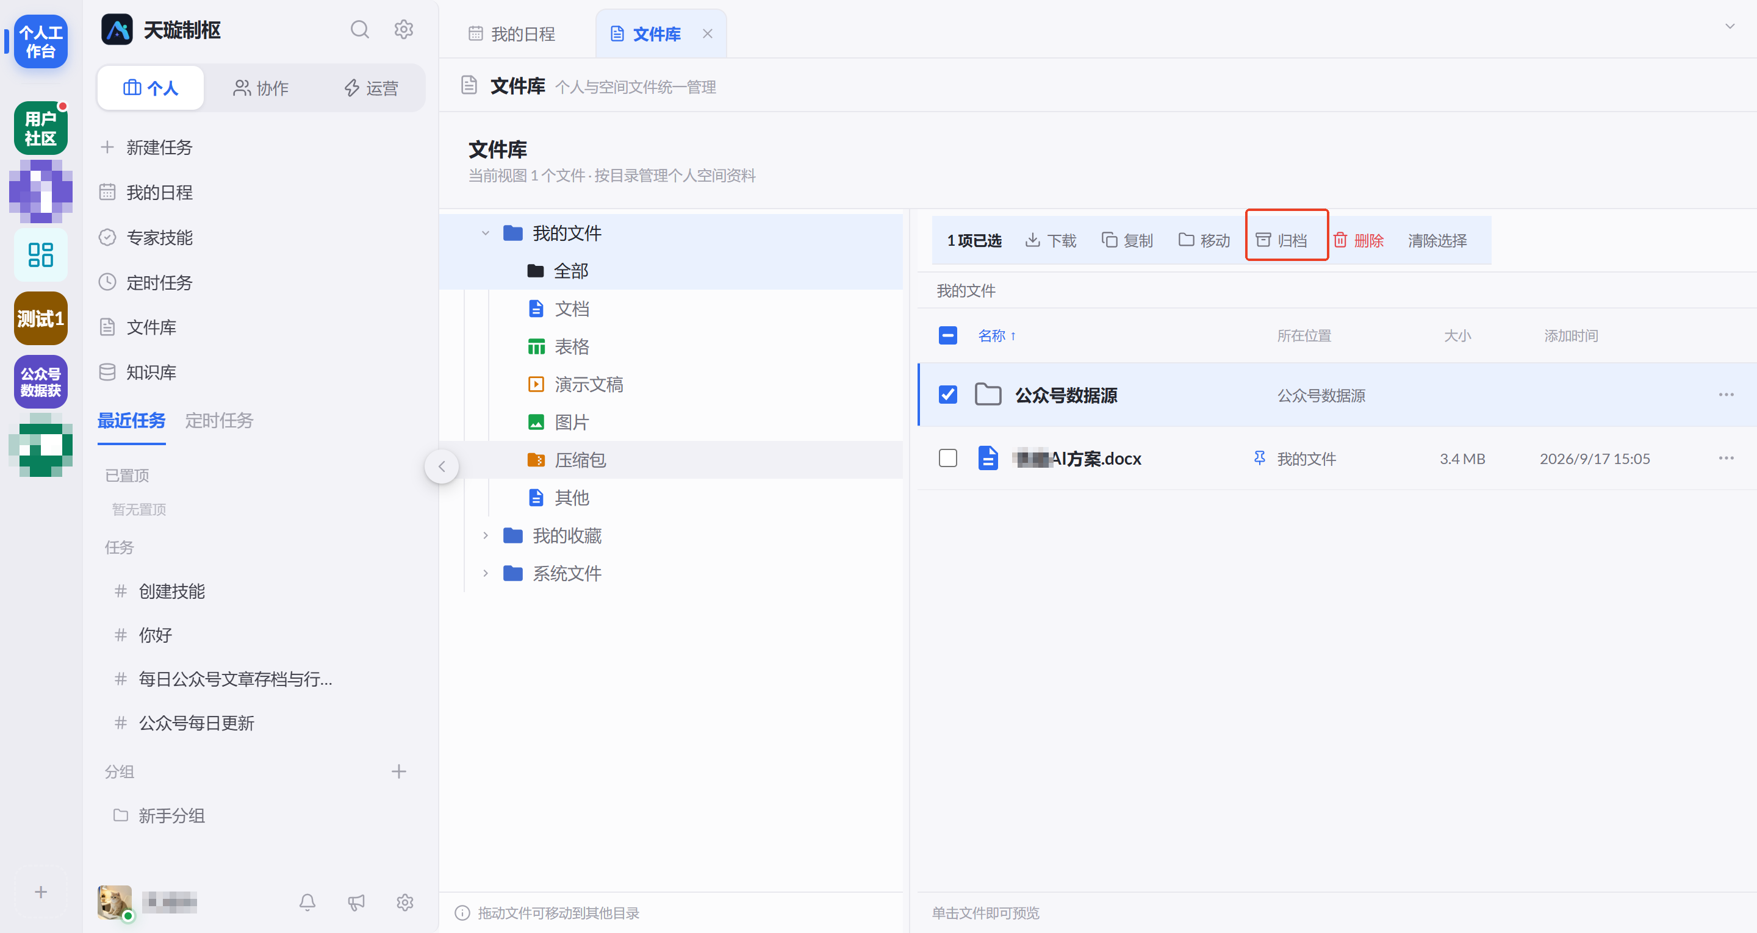Screen dimensions: 1757x933
Task: Click the 归档 archive button
Action: click(1281, 241)
